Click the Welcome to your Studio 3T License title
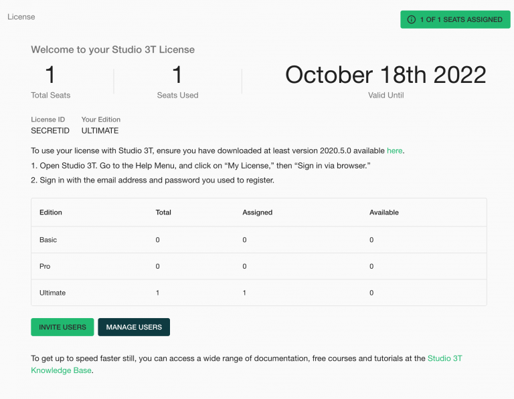 point(112,49)
